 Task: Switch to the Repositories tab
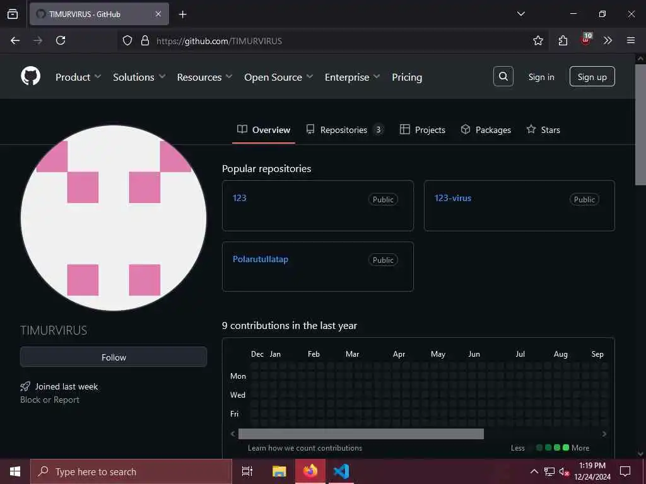coord(345,130)
